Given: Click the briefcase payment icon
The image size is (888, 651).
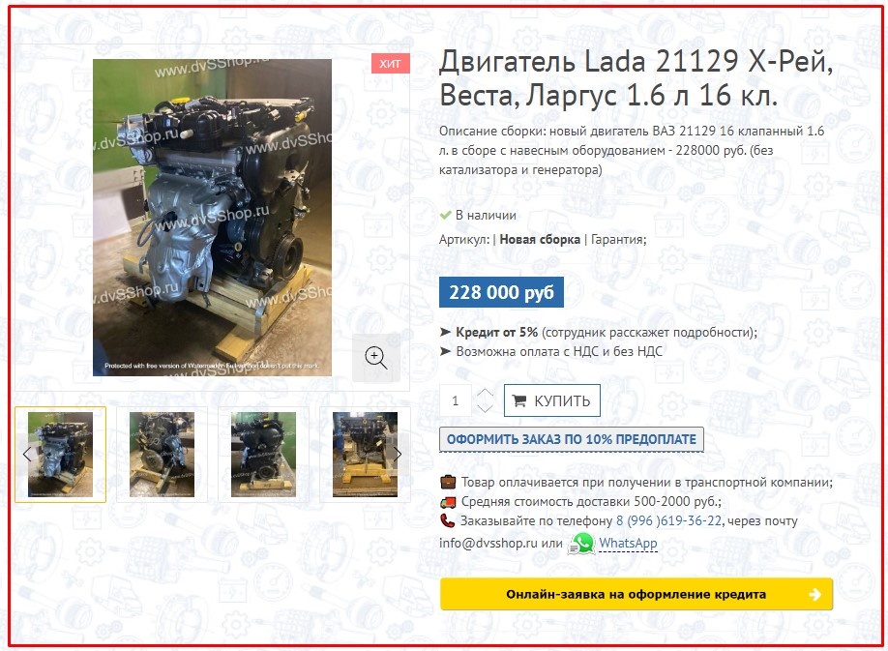Looking at the screenshot, I should pyautogui.click(x=448, y=483).
